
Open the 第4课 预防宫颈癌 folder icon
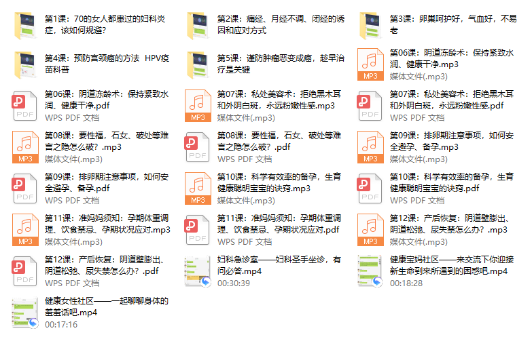(x=25, y=65)
